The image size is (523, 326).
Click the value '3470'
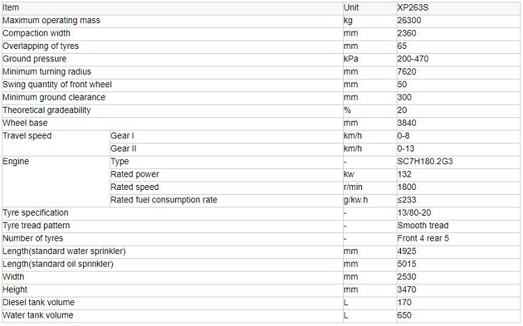point(407,290)
